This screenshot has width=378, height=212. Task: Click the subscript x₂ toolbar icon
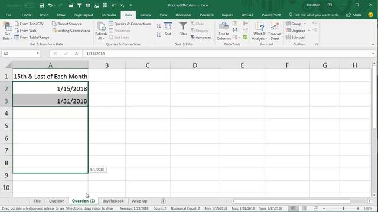[x=122, y=5]
